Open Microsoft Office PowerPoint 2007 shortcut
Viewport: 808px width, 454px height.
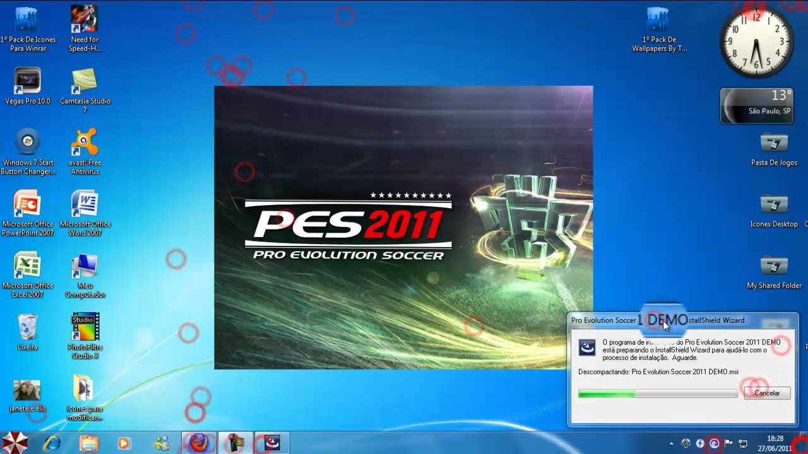tap(27, 214)
